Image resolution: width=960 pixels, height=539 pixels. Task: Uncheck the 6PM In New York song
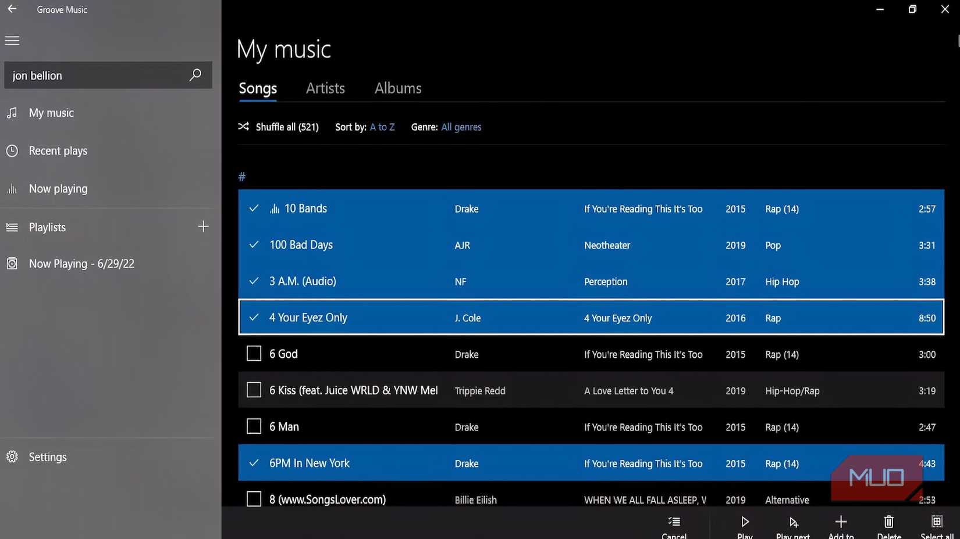(254, 463)
